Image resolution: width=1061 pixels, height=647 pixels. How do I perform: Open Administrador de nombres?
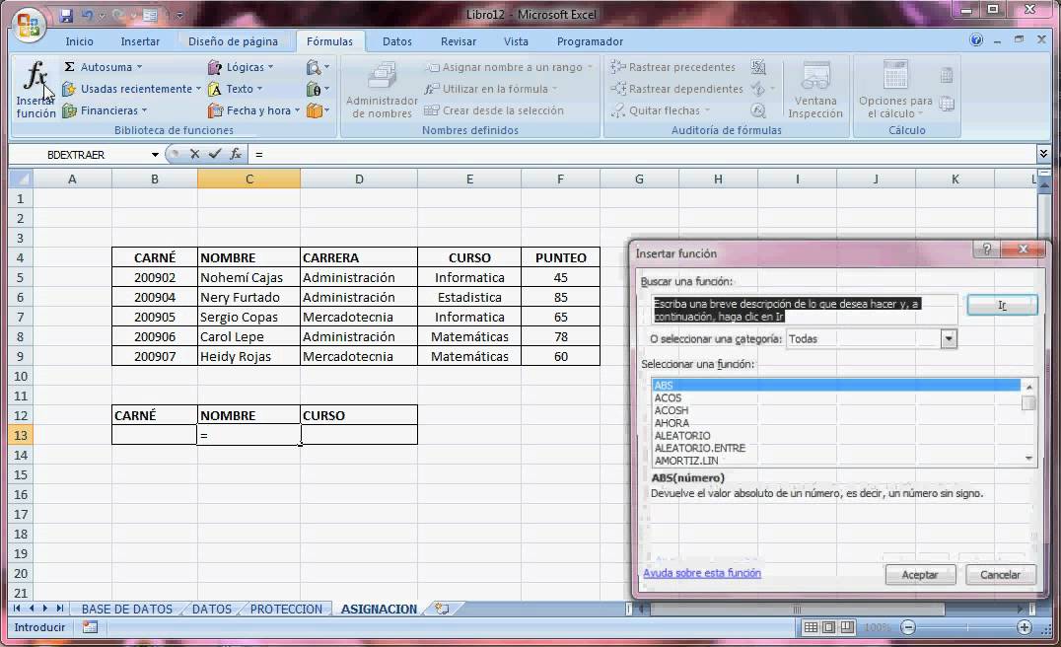coord(382,90)
